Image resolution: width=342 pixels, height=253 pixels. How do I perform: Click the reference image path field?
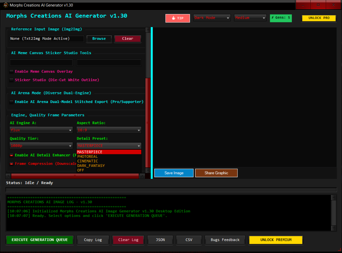47,39
